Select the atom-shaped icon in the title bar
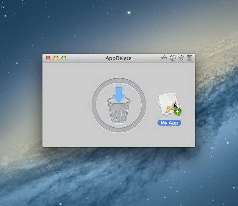This screenshot has width=238, height=206. [181, 58]
